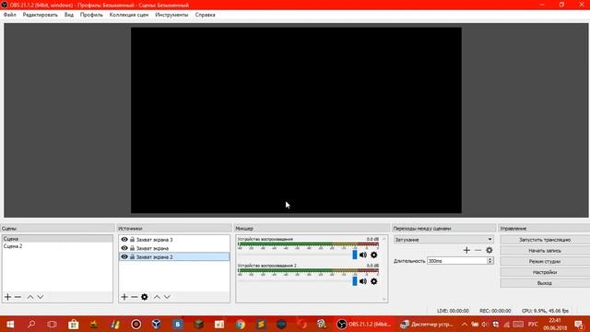This screenshot has width=590, height=332.
Task: Select the Захват экрана 2 source row
Action: click(x=174, y=256)
